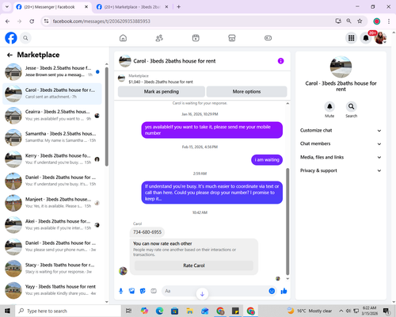Open a new browser tab
Image resolution: width=396 pixels, height=317 pixels.
tap(179, 7)
